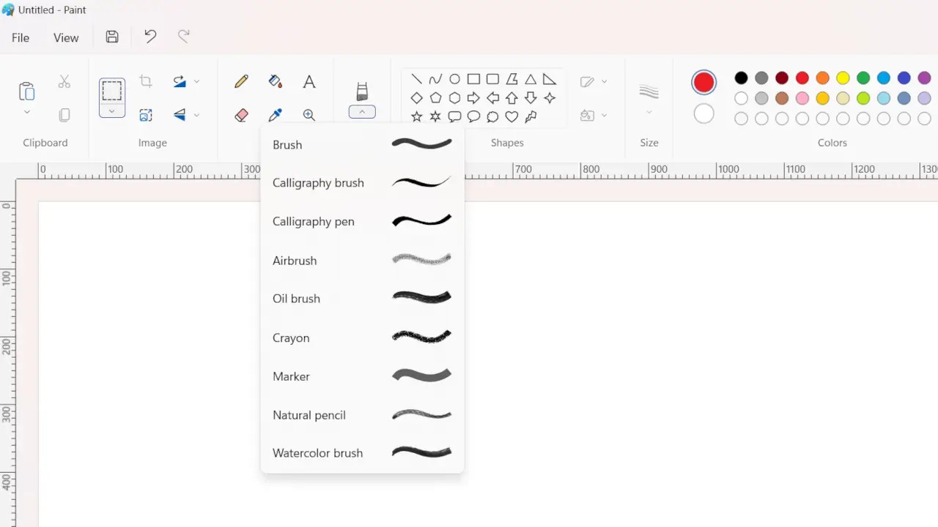938x527 pixels.
Task: Pick the Right arrow shape
Action: pyautogui.click(x=473, y=98)
